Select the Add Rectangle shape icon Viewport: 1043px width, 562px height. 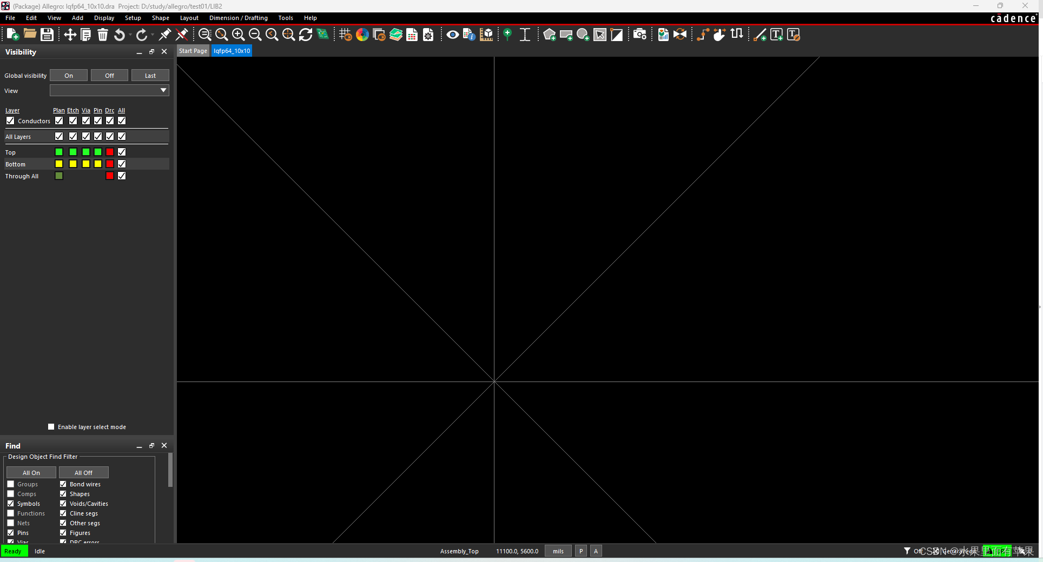coord(566,35)
